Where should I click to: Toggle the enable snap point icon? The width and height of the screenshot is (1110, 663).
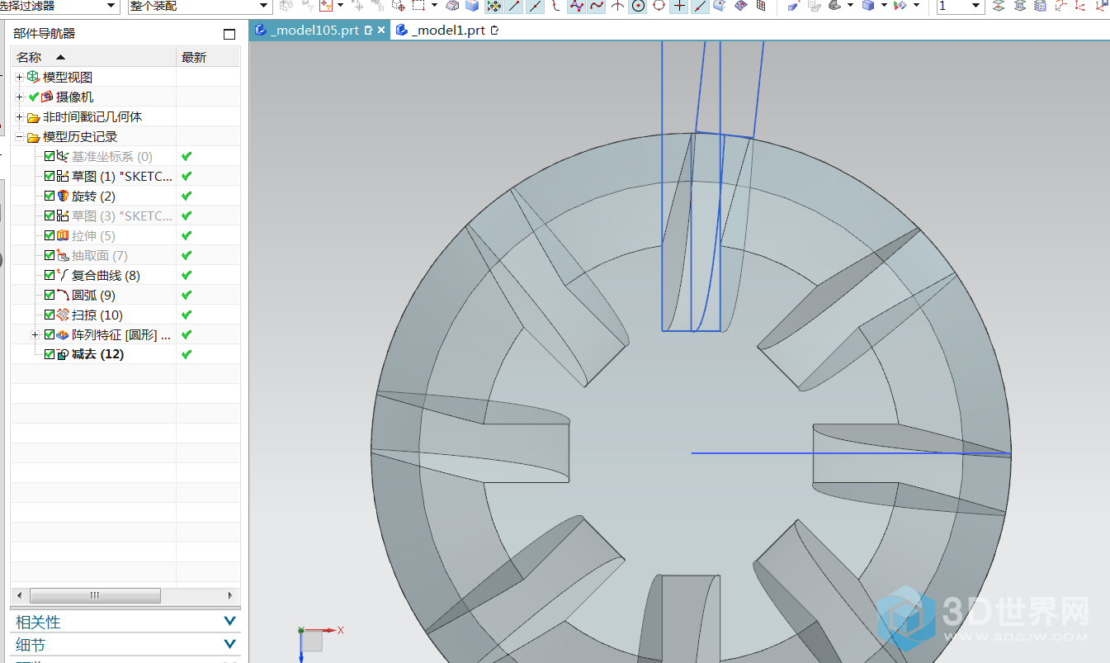point(494,6)
